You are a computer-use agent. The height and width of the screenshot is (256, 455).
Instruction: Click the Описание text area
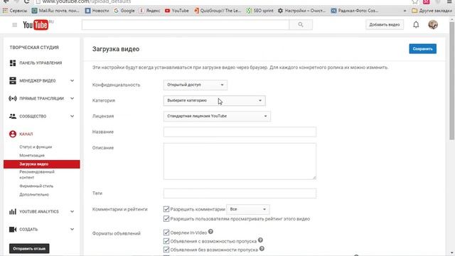240,161
